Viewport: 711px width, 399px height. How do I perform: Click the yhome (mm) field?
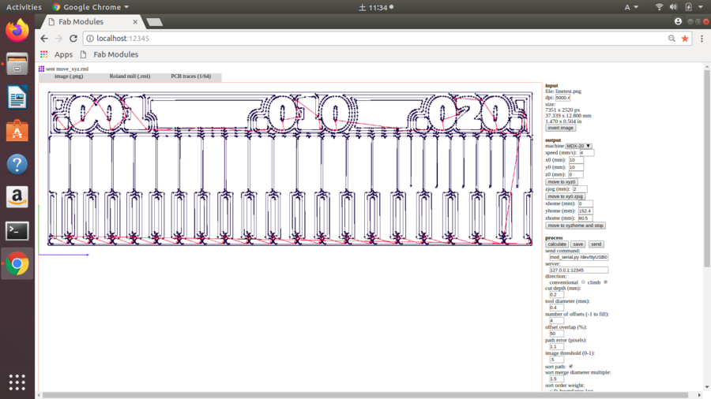[585, 211]
